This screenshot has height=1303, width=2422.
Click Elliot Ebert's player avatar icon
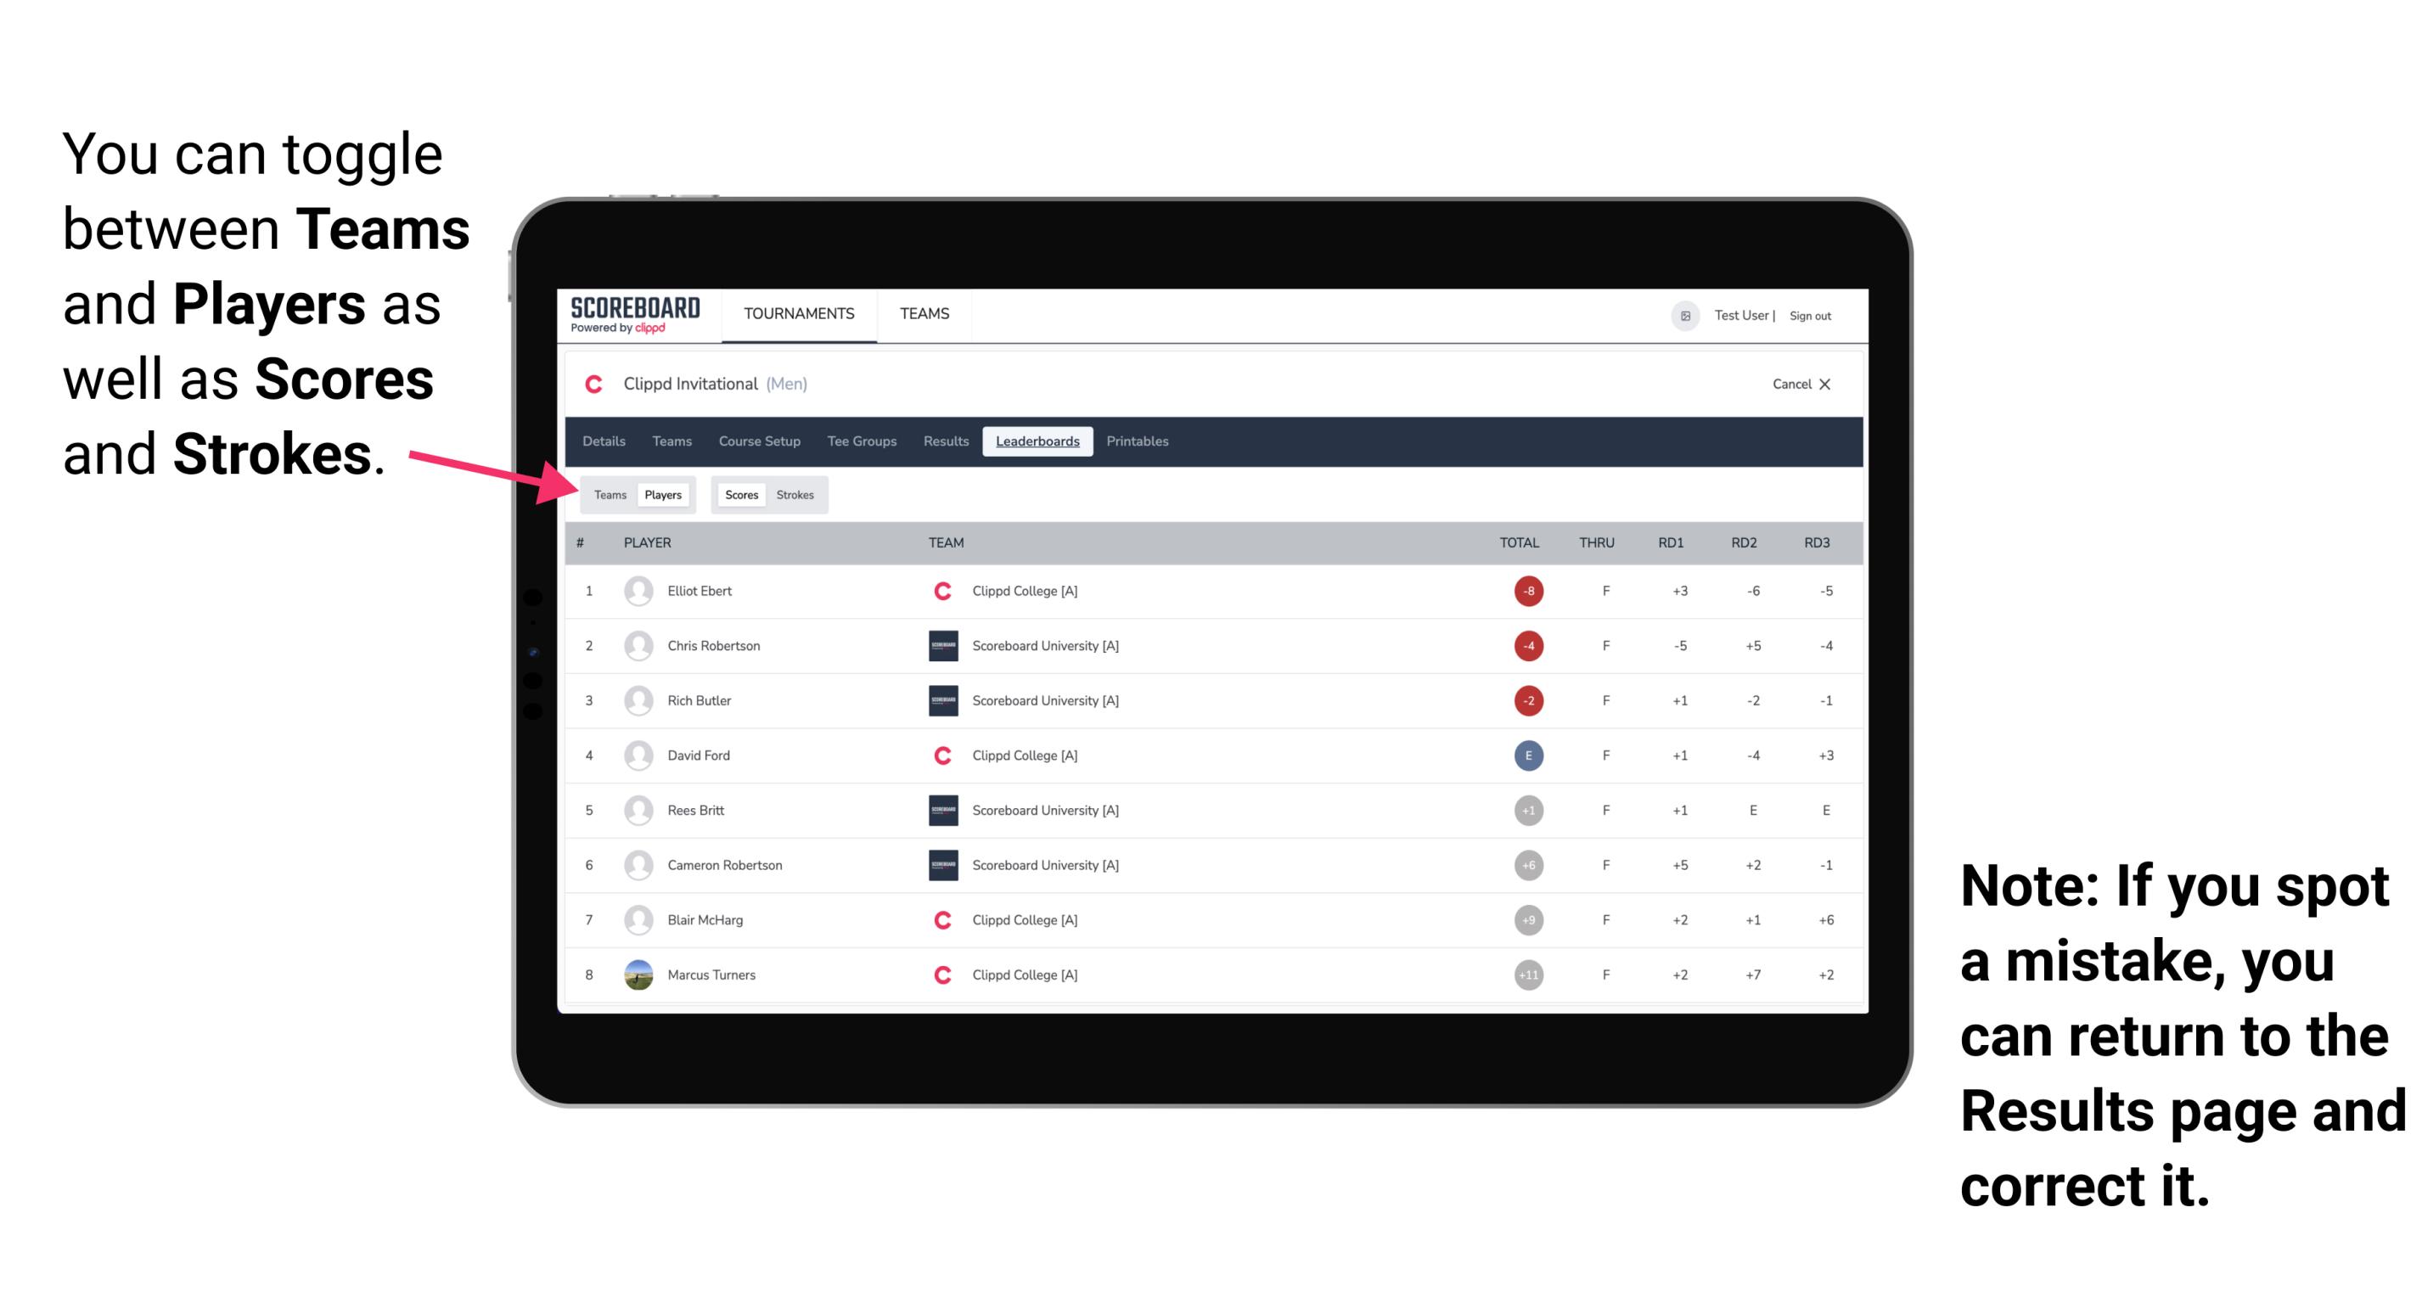pyautogui.click(x=635, y=591)
